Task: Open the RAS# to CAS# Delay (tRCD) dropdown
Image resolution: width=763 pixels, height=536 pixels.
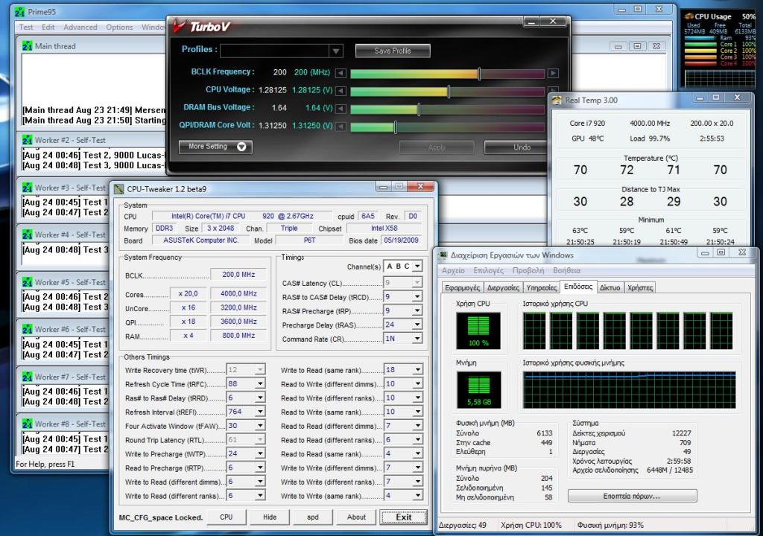Action: (417, 297)
